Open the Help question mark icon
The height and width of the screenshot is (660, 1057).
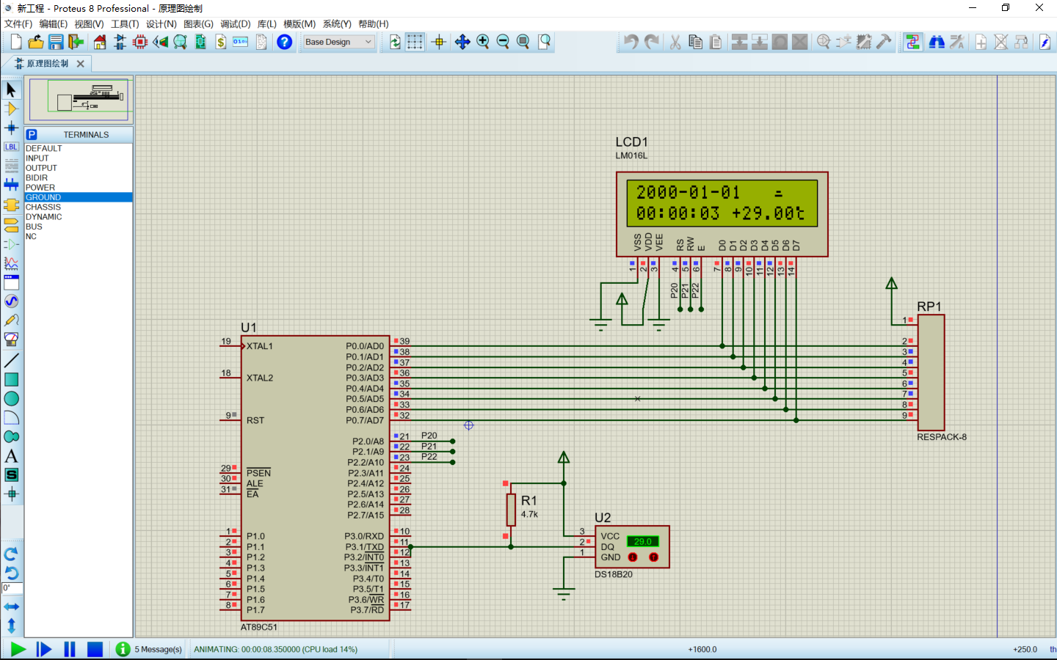pos(285,42)
